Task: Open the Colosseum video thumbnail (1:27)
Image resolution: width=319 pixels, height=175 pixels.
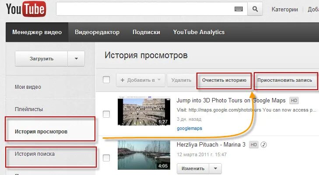Action: point(144,111)
